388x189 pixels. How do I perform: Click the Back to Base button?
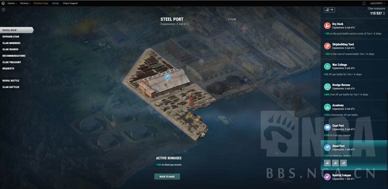[167, 177]
